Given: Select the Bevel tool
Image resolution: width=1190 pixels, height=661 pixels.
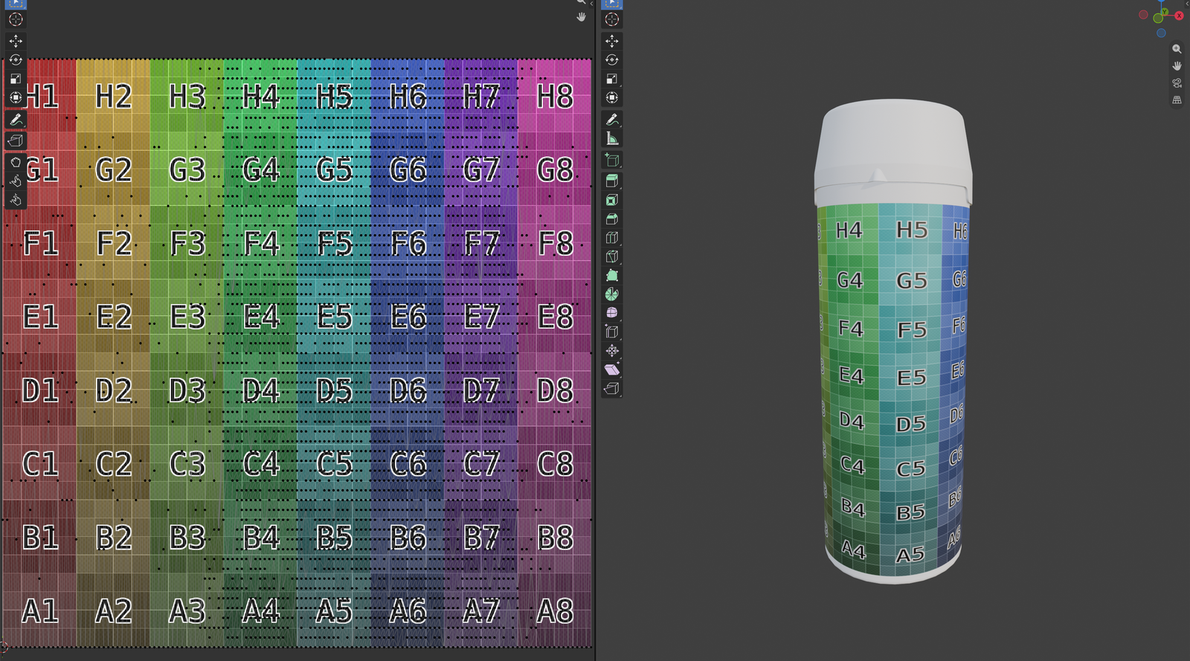Looking at the screenshot, I should click(x=612, y=219).
